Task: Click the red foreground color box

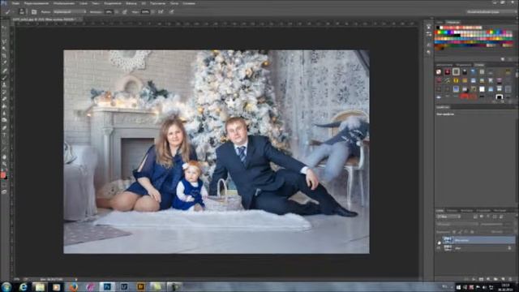Action: point(3,175)
